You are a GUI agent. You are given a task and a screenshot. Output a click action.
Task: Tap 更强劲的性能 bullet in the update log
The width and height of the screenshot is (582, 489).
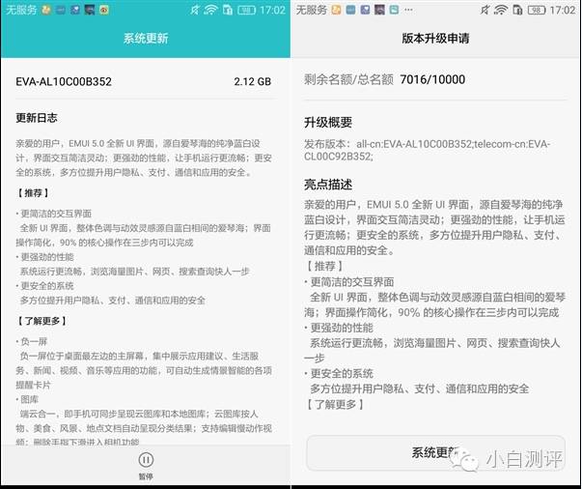[x=44, y=257]
